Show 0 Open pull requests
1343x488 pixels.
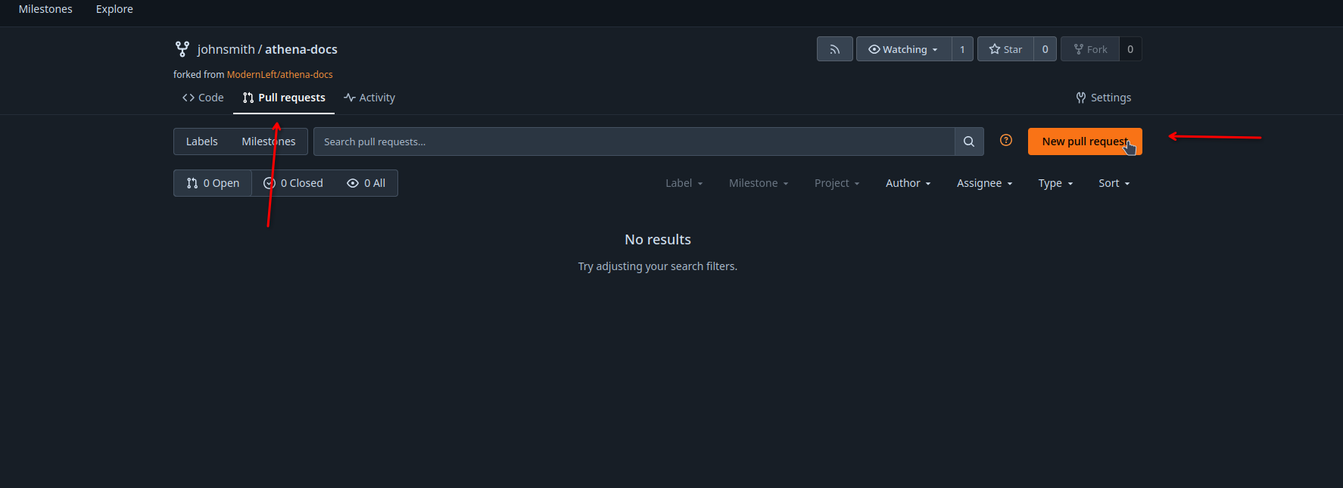pyautogui.click(x=213, y=183)
